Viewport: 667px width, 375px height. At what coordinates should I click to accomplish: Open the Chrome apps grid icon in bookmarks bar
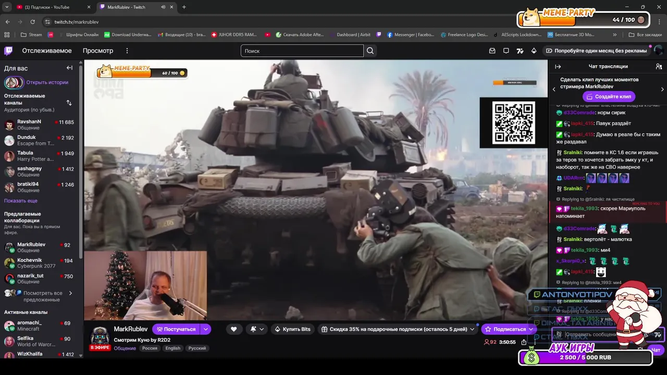coord(7,35)
